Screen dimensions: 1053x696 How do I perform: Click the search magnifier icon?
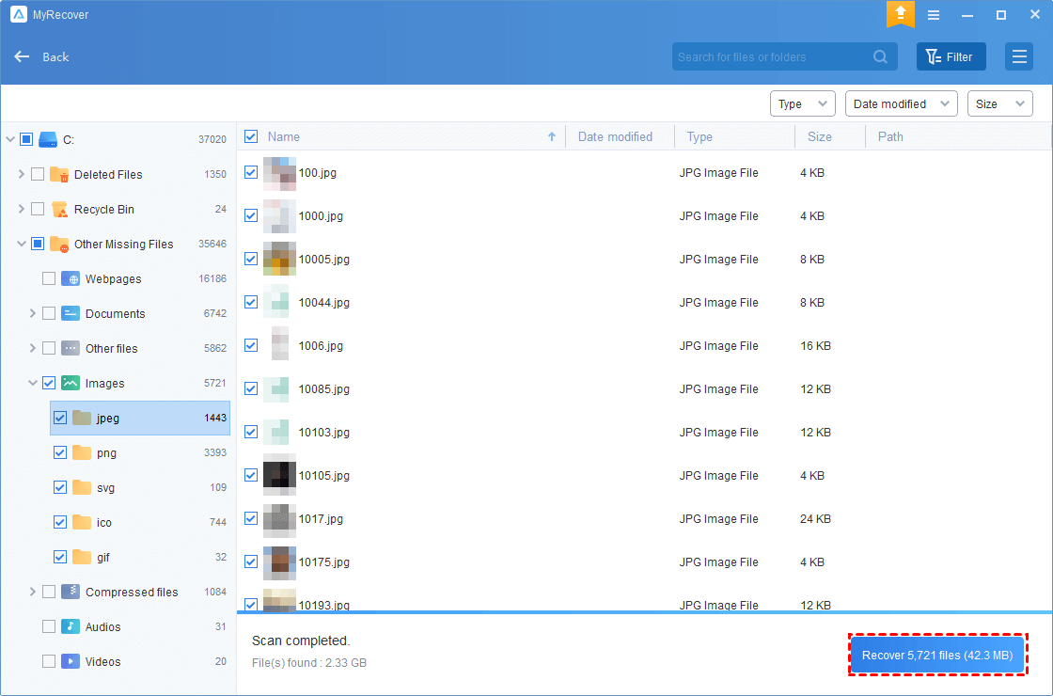pos(880,56)
